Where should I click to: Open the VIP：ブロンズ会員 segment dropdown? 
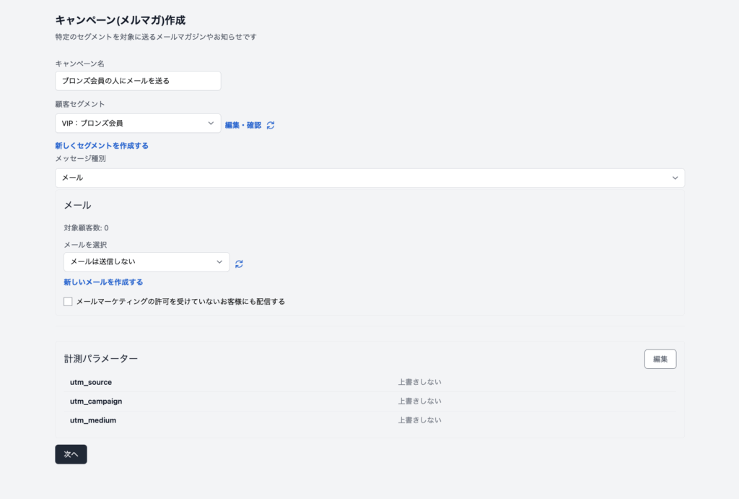(x=138, y=123)
